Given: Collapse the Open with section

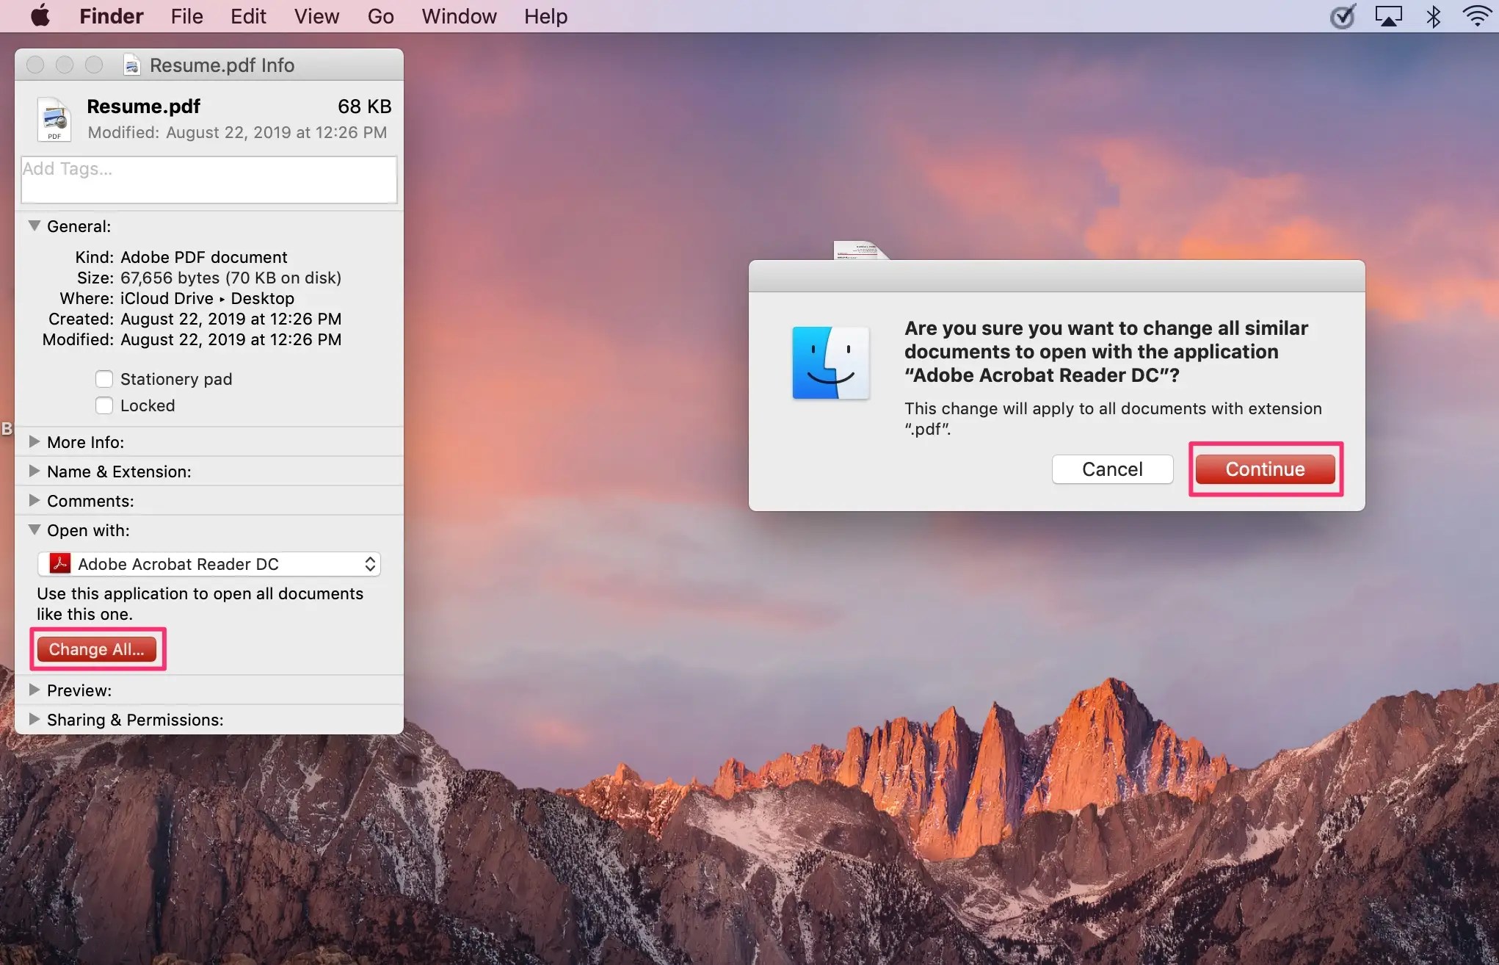Looking at the screenshot, I should [x=34, y=530].
